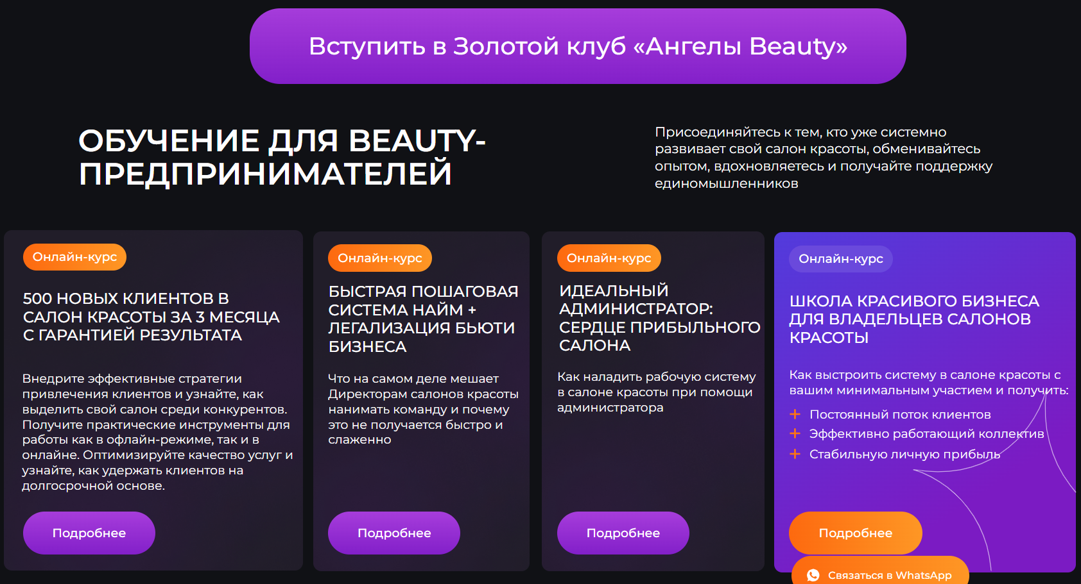This screenshot has height=584, width=1081.
Task: Click plus icon beside 'Постоянный поток клиентов'
Action: pos(795,414)
